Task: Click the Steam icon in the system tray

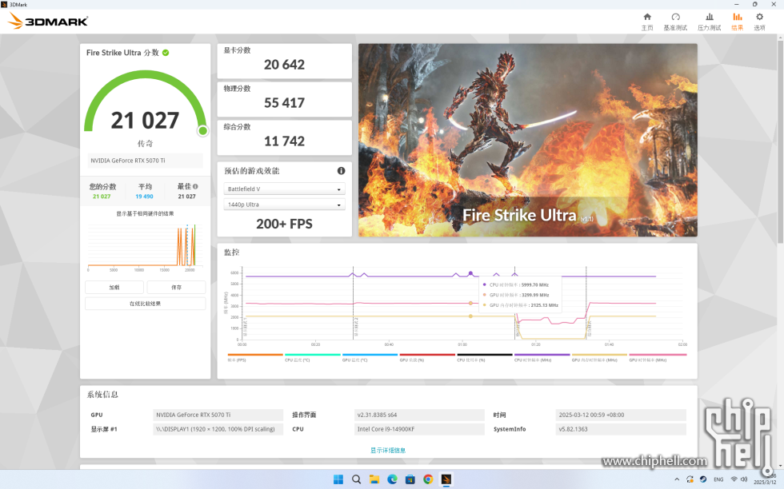Action: pyautogui.click(x=703, y=479)
